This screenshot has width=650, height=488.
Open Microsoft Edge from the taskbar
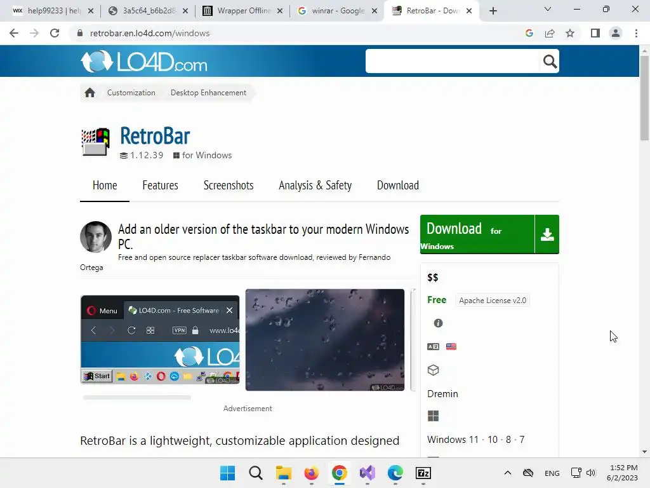pos(395,473)
